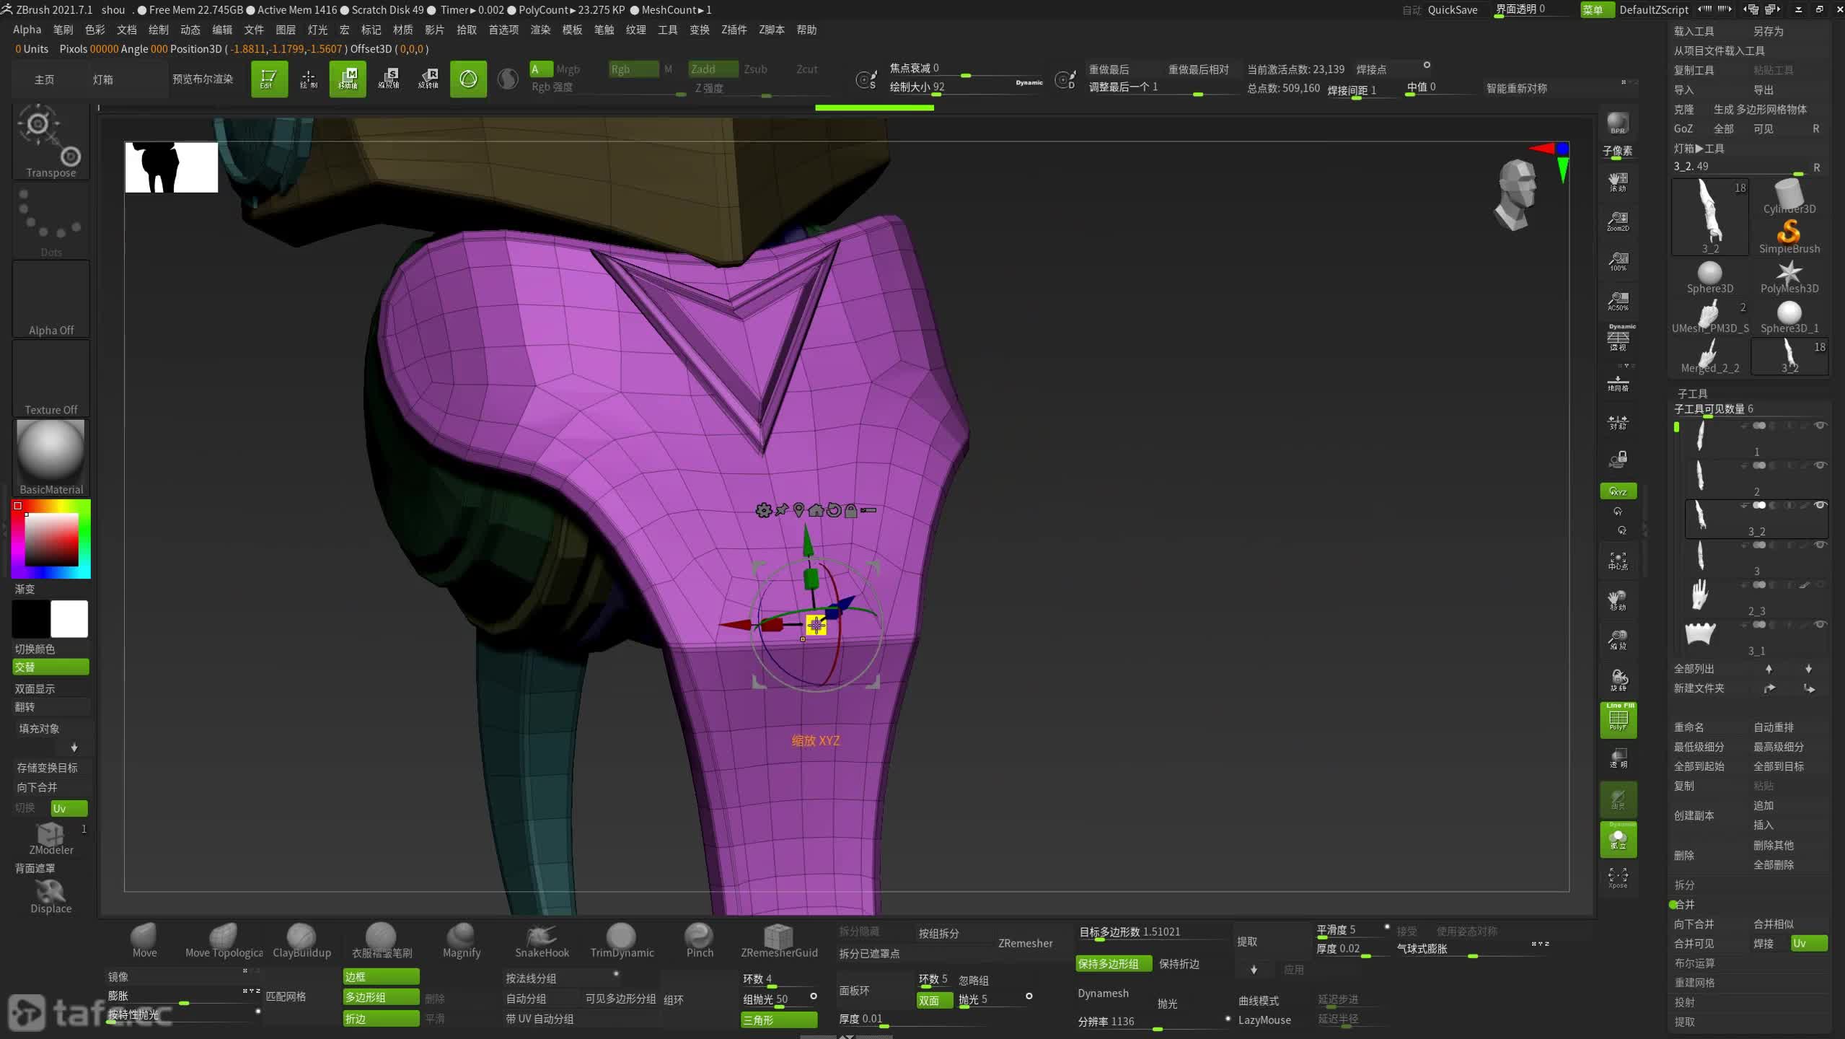Image resolution: width=1845 pixels, height=1039 pixels.
Task: Open the Z插件 plugin menu
Action: (734, 30)
